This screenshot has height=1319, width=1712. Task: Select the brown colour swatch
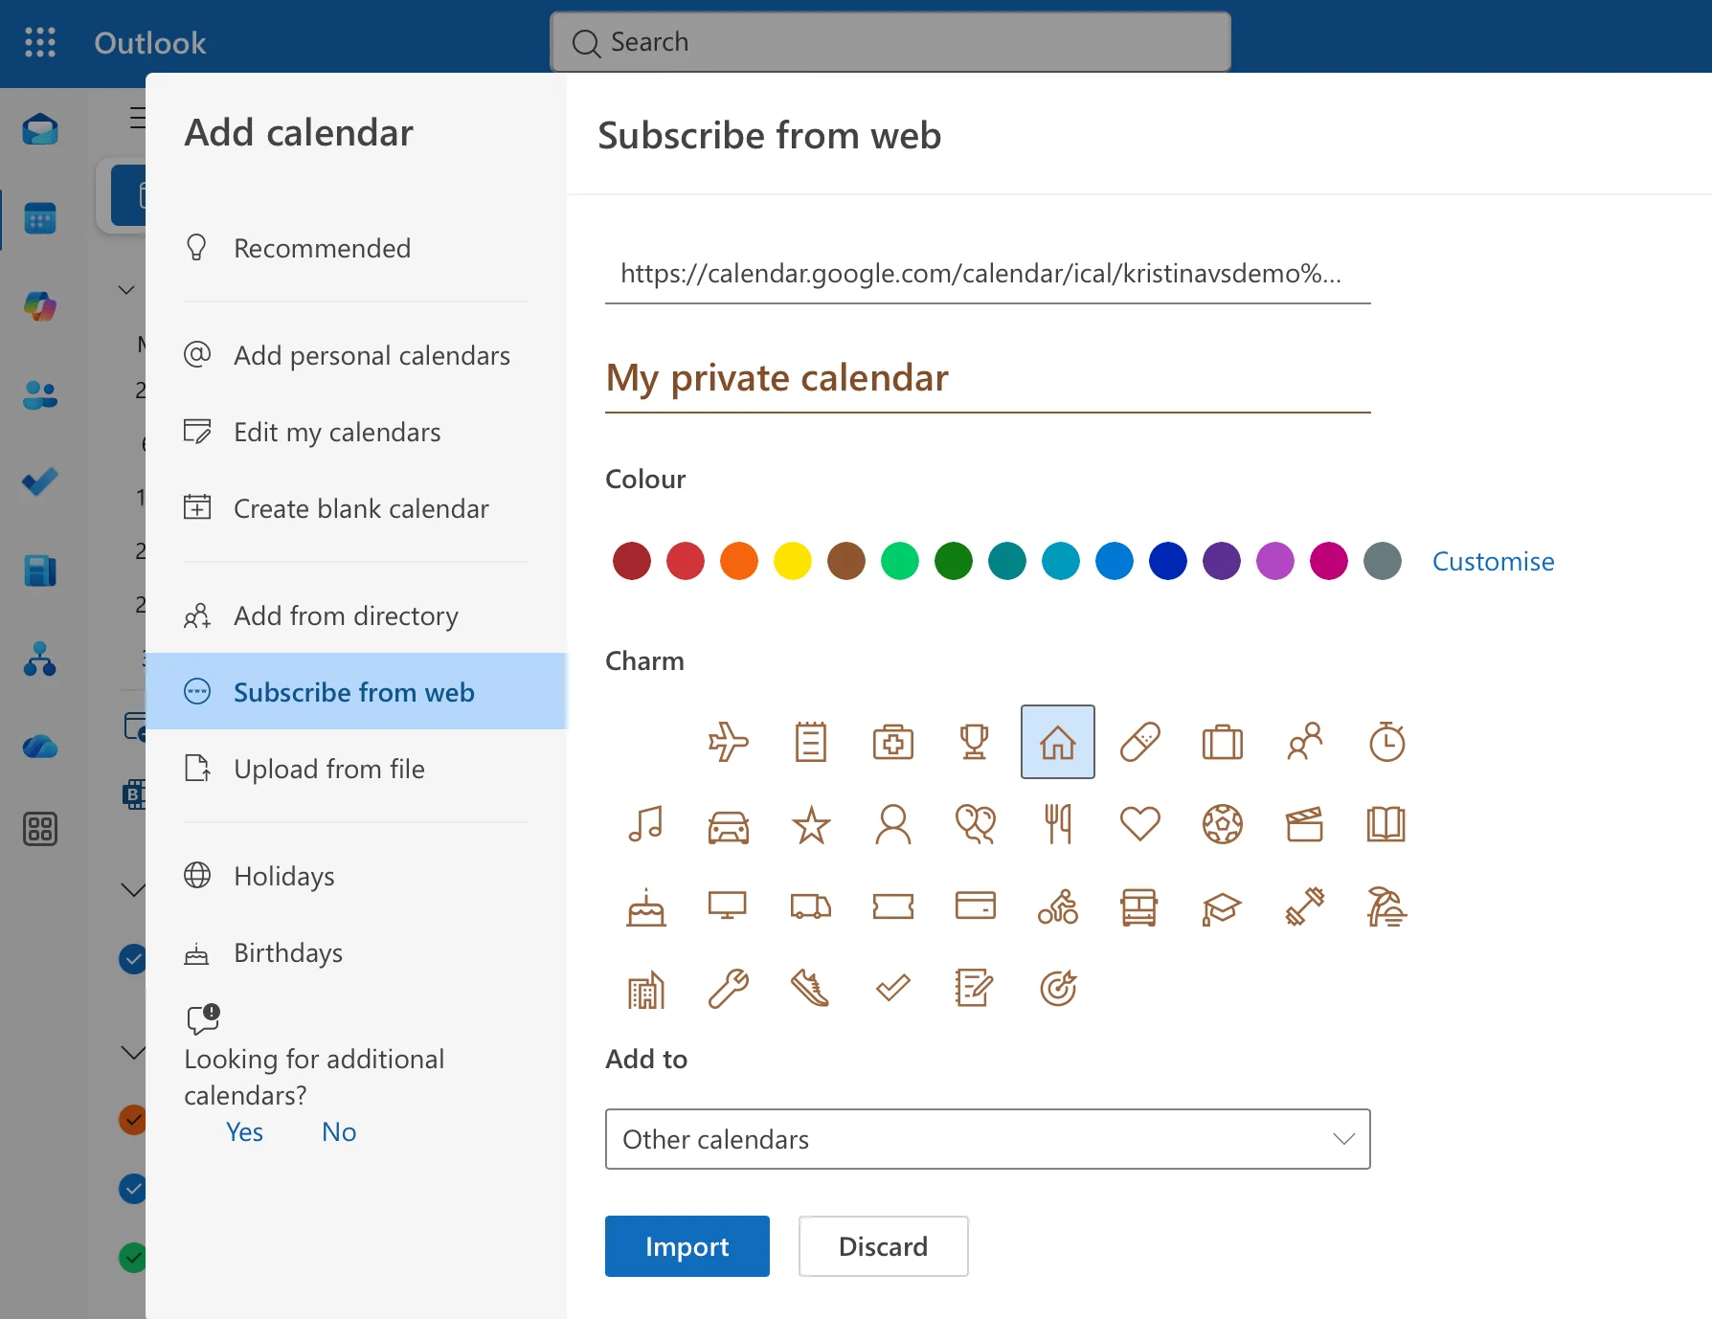(x=846, y=561)
